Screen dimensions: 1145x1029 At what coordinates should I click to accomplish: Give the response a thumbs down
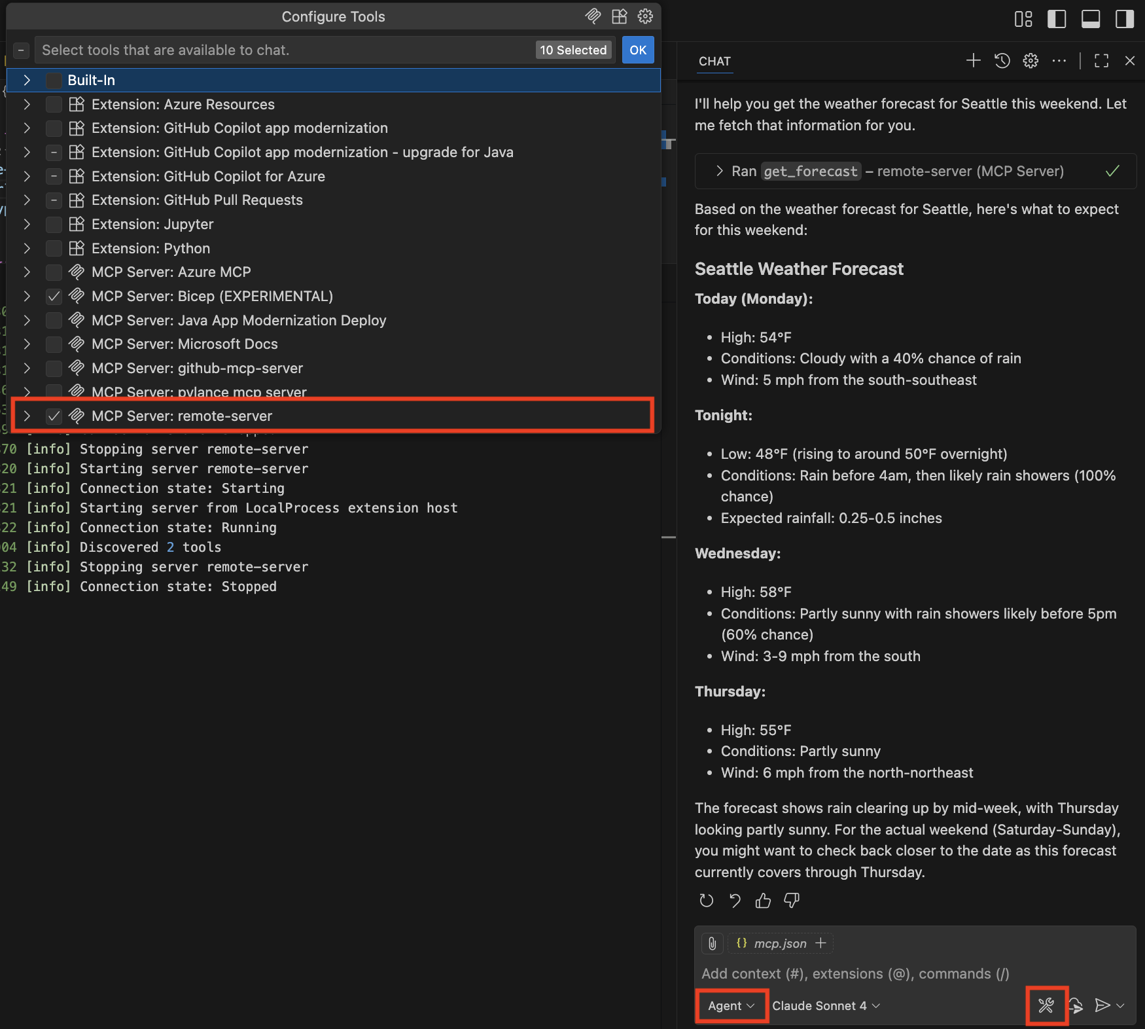[792, 901]
